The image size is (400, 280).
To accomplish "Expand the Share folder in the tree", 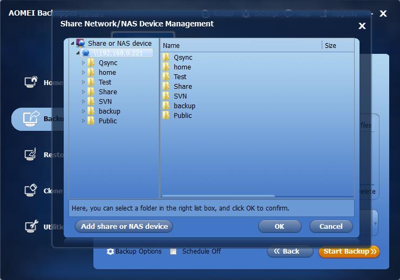I will pos(83,92).
